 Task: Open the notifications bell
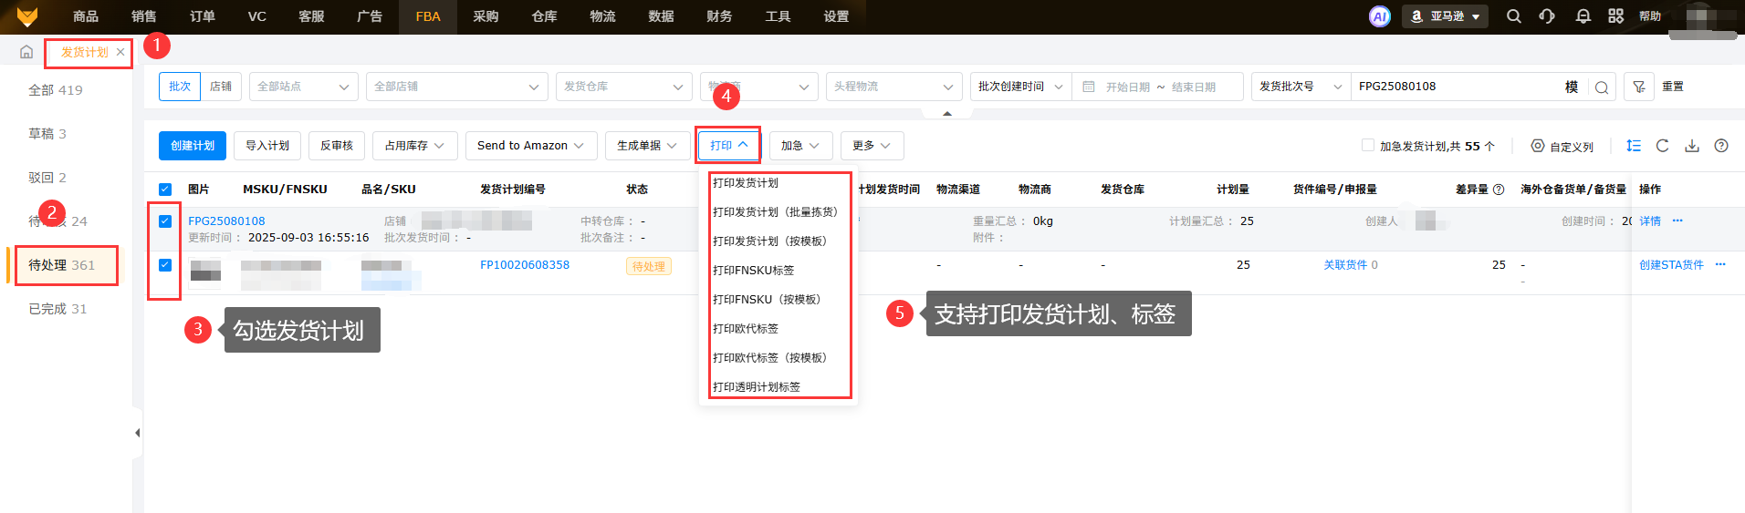[1583, 16]
